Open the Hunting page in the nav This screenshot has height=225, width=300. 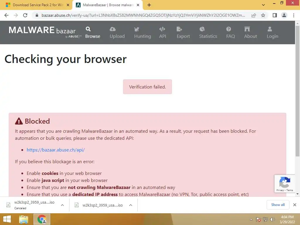coord(142,33)
